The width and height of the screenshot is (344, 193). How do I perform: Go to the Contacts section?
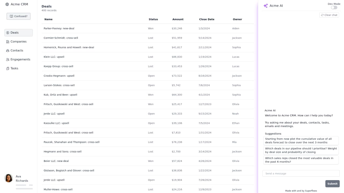[19, 50]
